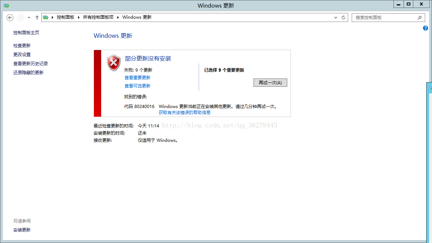Click 检查更新 in the sidebar

tap(22, 46)
